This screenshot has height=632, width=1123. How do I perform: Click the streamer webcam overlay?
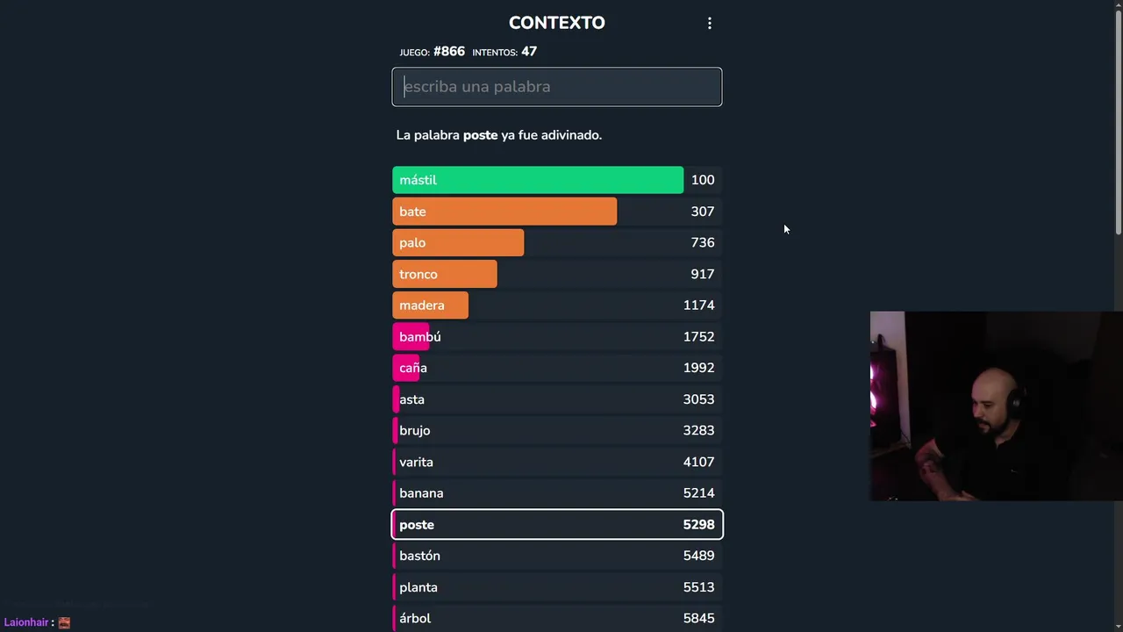[996, 406]
